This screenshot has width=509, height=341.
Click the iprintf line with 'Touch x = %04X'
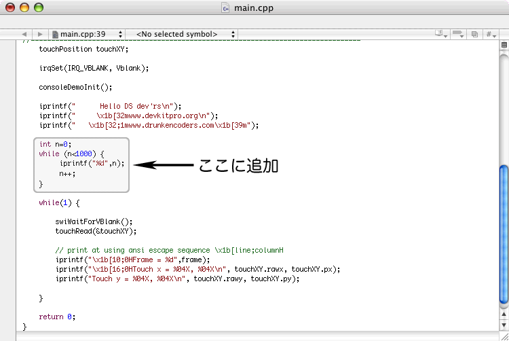(x=197, y=269)
